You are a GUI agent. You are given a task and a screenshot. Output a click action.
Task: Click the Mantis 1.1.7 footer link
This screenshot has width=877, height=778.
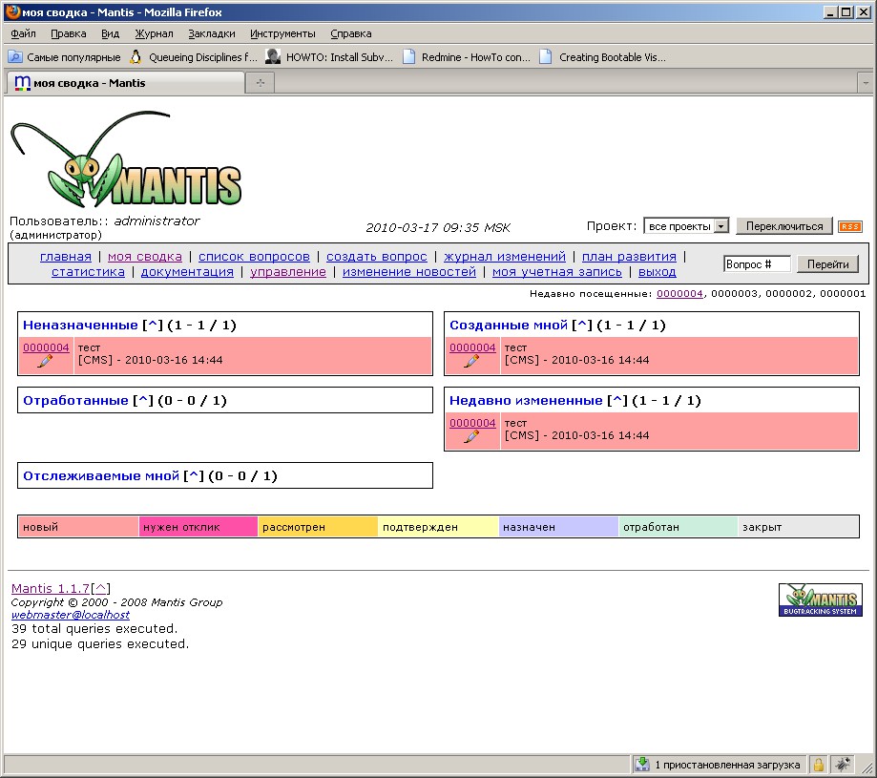tap(51, 588)
